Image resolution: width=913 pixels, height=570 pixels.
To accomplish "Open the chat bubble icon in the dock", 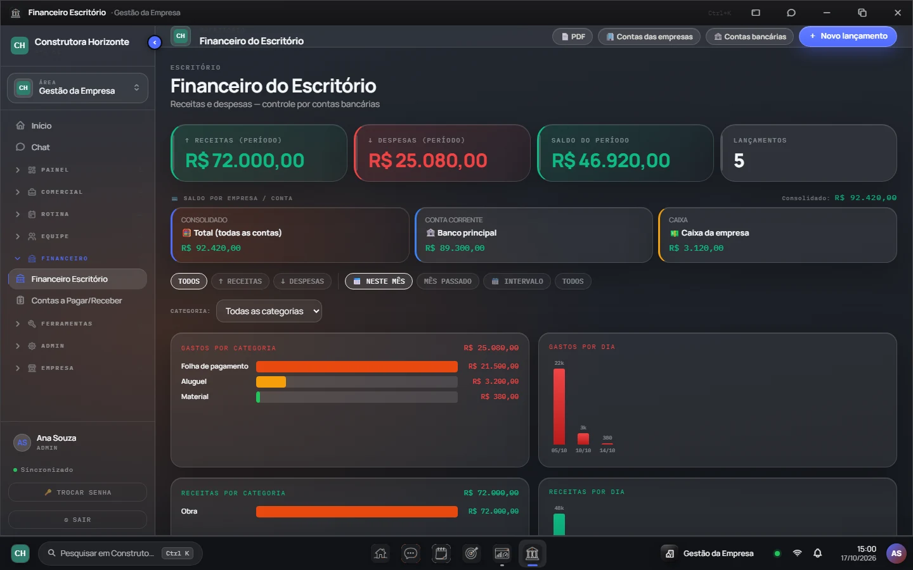I will click(411, 554).
